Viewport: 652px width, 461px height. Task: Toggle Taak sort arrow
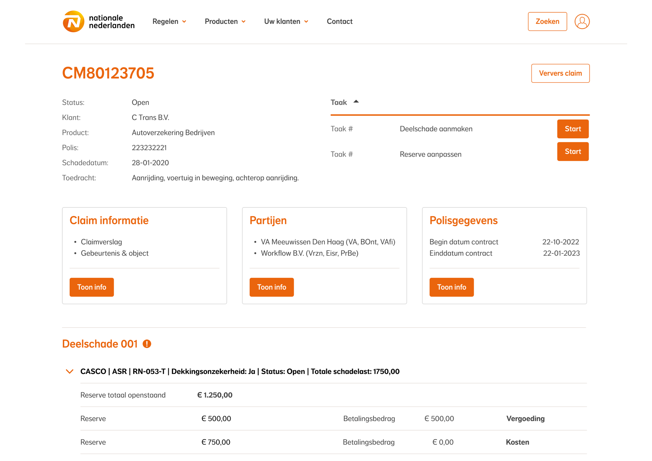(356, 102)
